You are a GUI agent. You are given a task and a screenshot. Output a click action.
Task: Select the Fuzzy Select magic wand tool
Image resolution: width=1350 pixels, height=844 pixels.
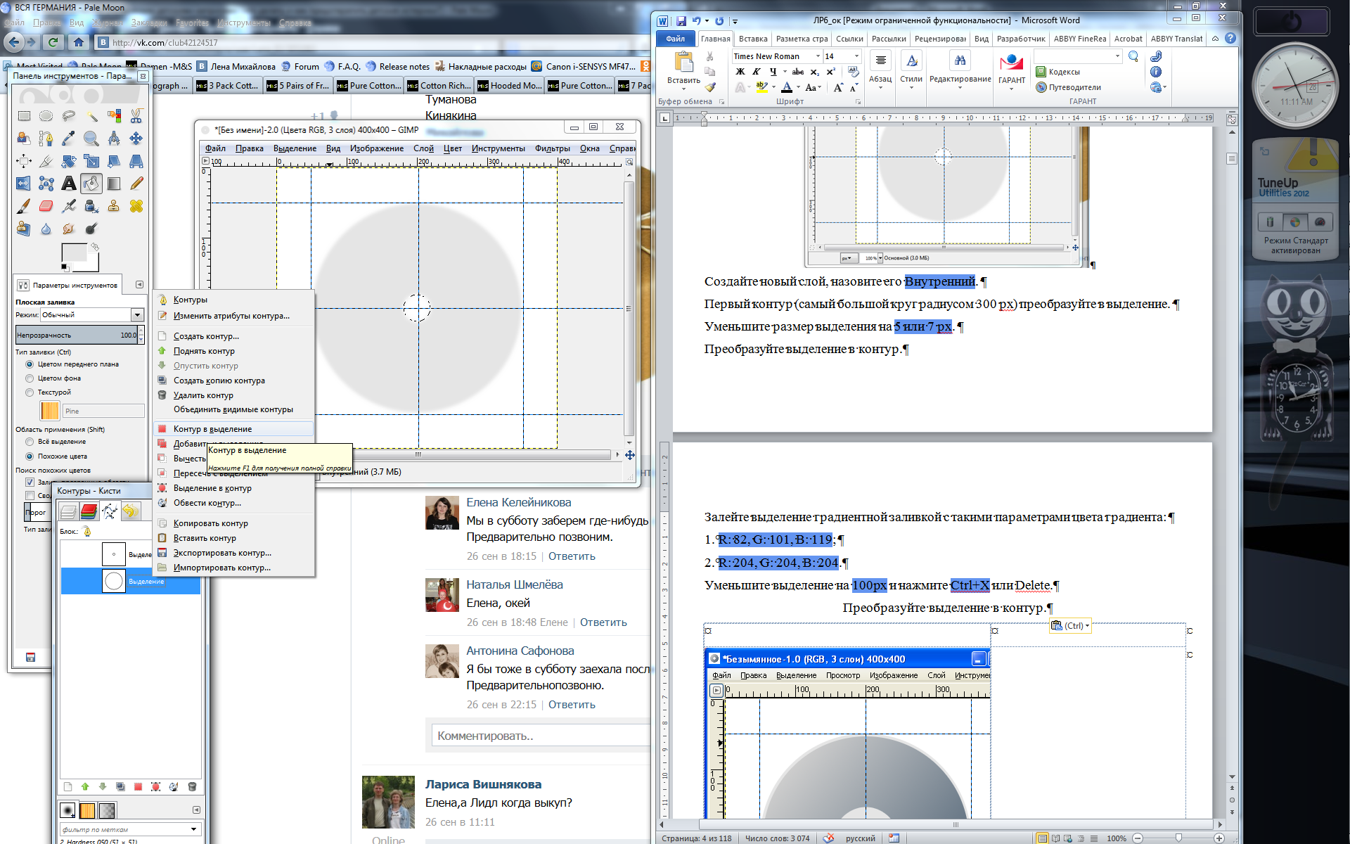pos(91,115)
